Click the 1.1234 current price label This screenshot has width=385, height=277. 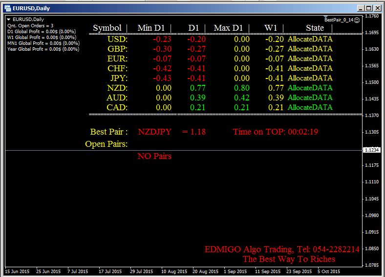[372, 150]
